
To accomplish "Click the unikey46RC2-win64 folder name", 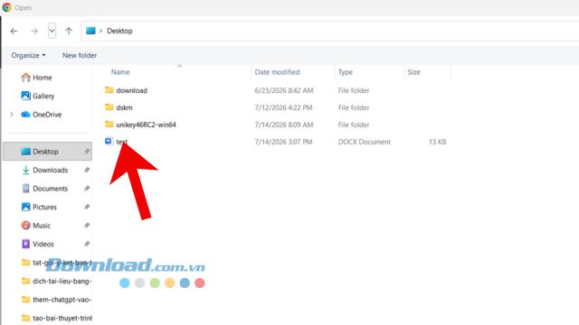I will 146,125.
